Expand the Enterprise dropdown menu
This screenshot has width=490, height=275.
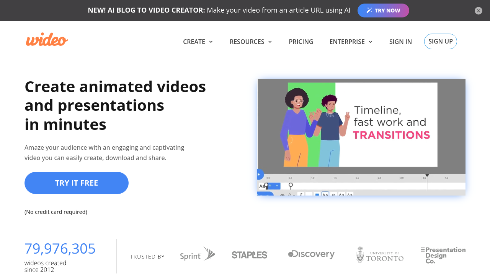click(351, 42)
